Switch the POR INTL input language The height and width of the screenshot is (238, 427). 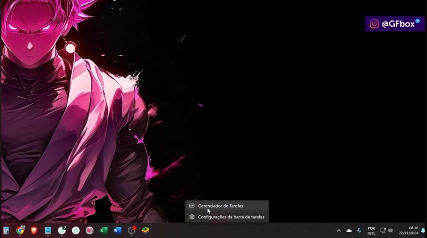[x=371, y=230]
